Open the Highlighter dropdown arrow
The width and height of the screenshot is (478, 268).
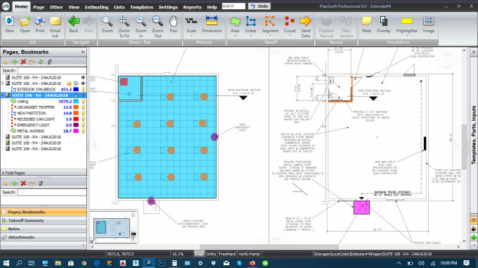(407, 36)
